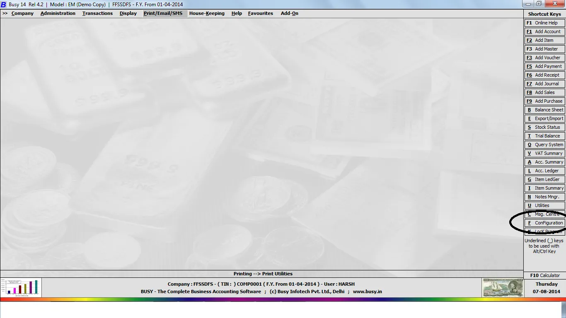
Task: Open the Favourites menu
Action: (261, 13)
